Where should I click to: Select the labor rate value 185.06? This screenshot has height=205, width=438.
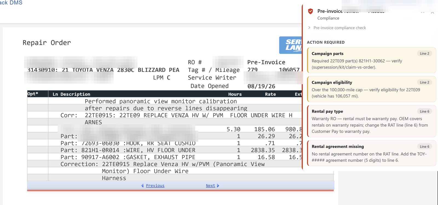tap(264, 129)
